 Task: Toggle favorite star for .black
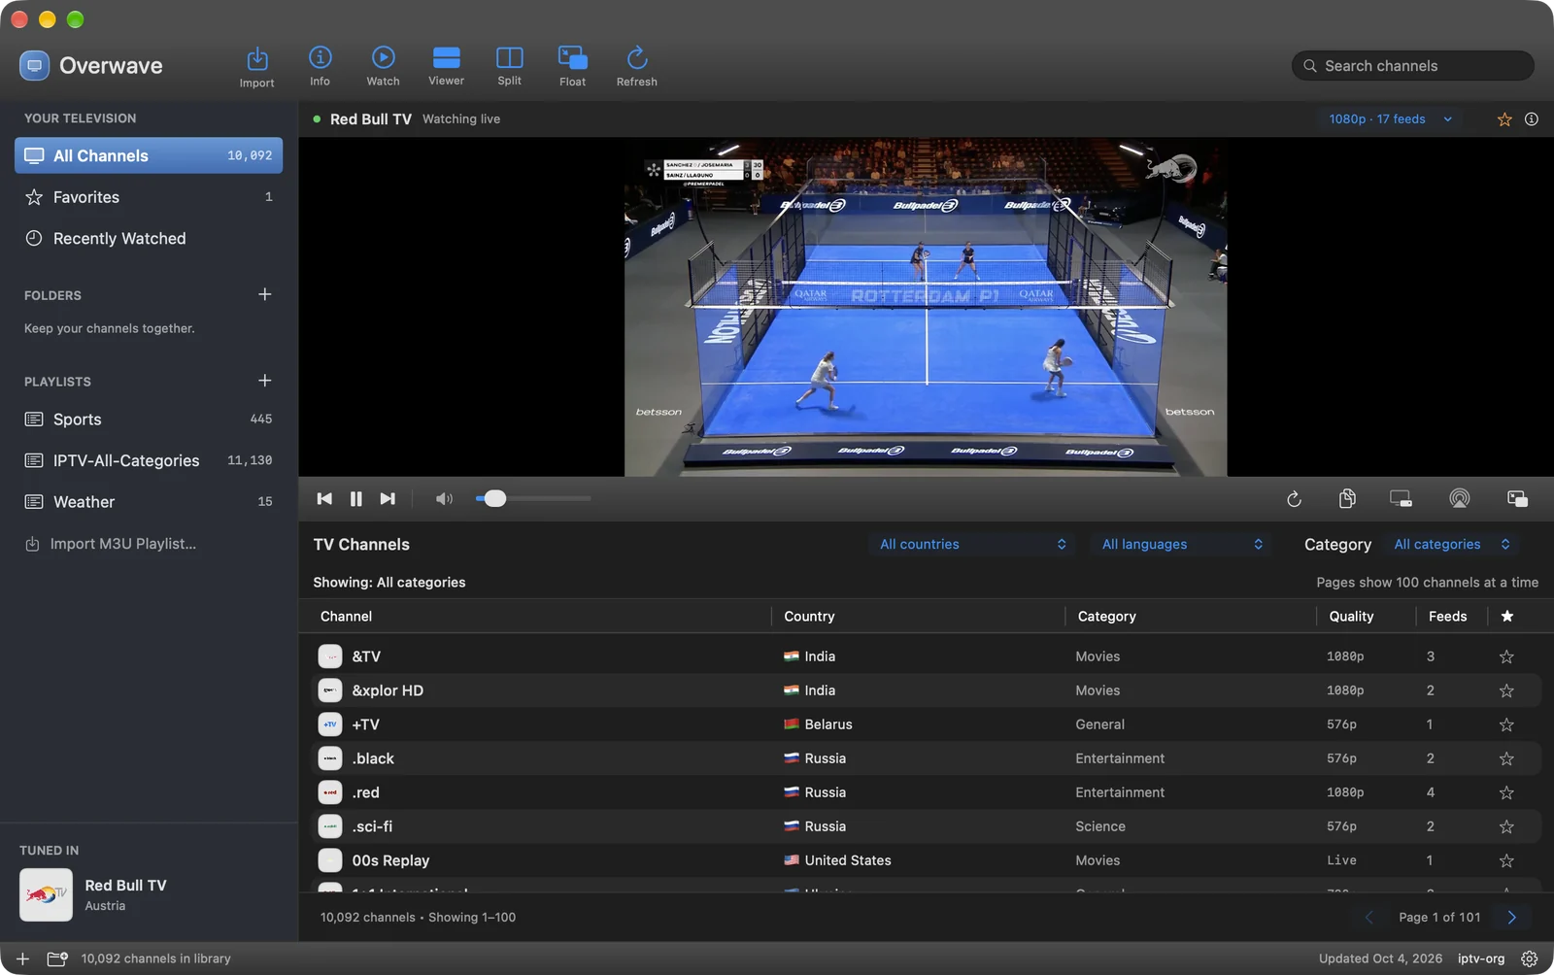[x=1506, y=758]
